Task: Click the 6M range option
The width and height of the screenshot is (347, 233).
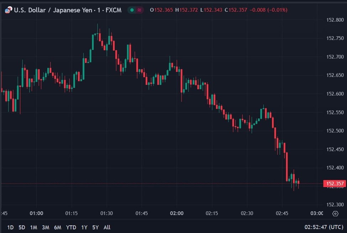Action: [x=57, y=227]
